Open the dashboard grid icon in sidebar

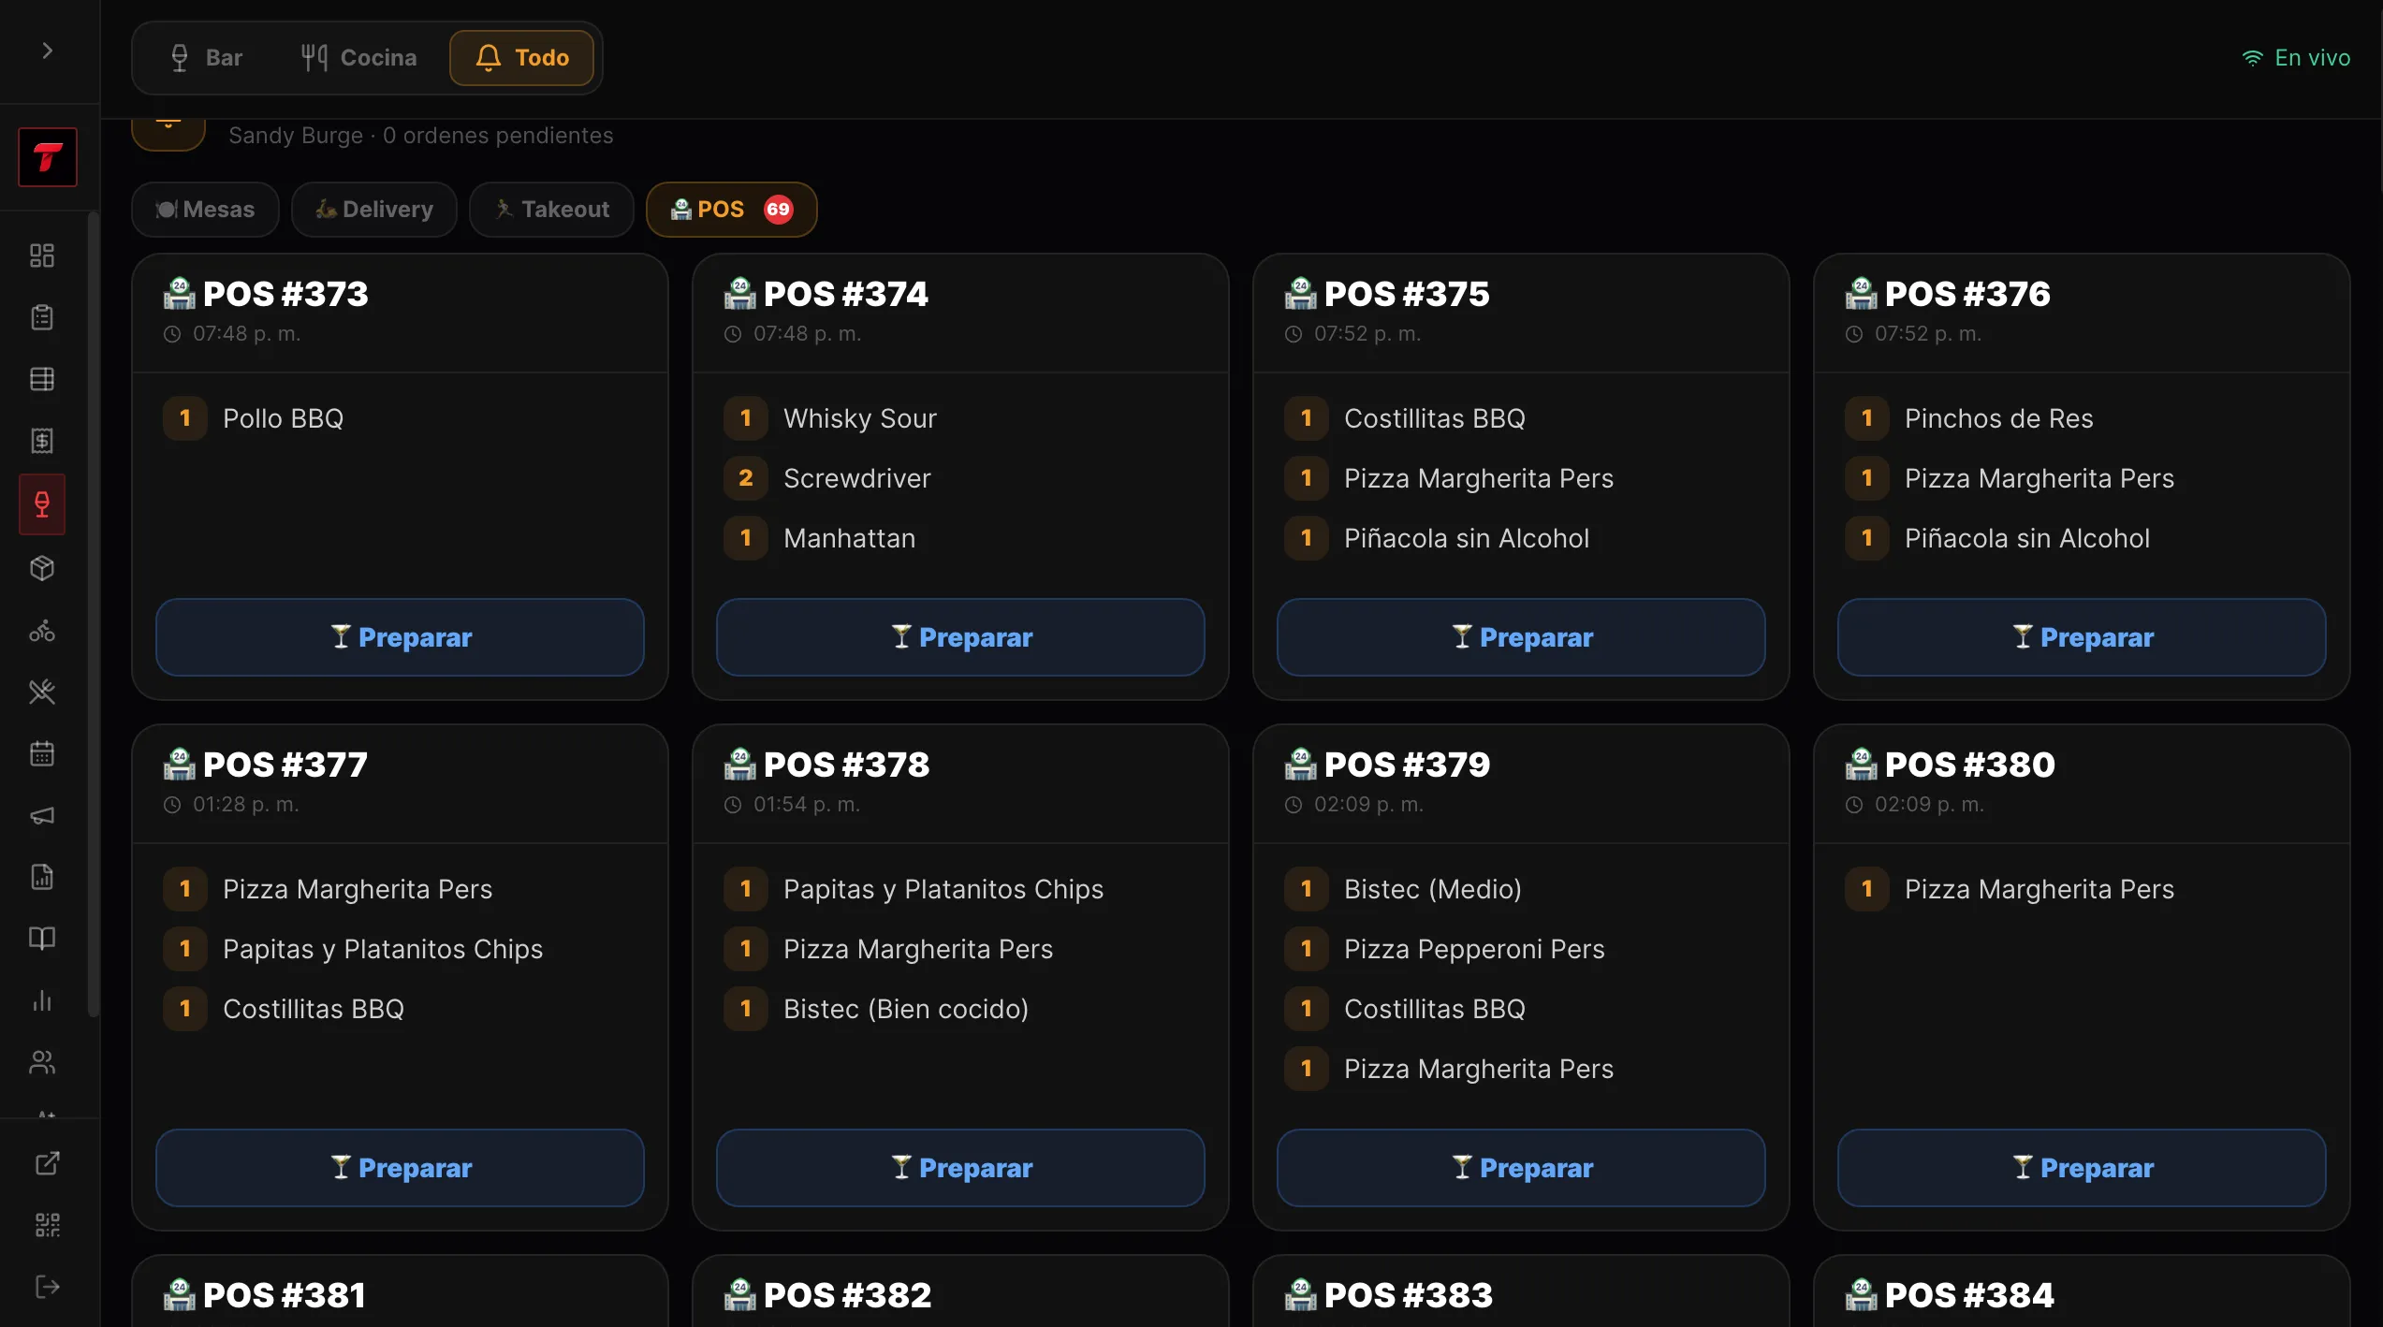coord(42,255)
